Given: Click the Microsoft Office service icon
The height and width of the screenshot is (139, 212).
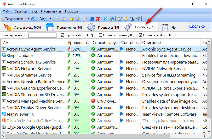Looking at the screenshot, I should pyautogui.click(x=4, y=121).
